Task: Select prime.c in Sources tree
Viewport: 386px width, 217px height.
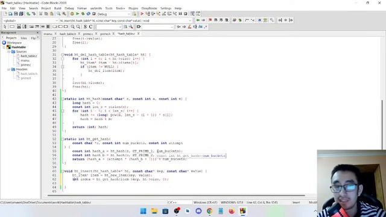Action: pyautogui.click(x=25, y=65)
